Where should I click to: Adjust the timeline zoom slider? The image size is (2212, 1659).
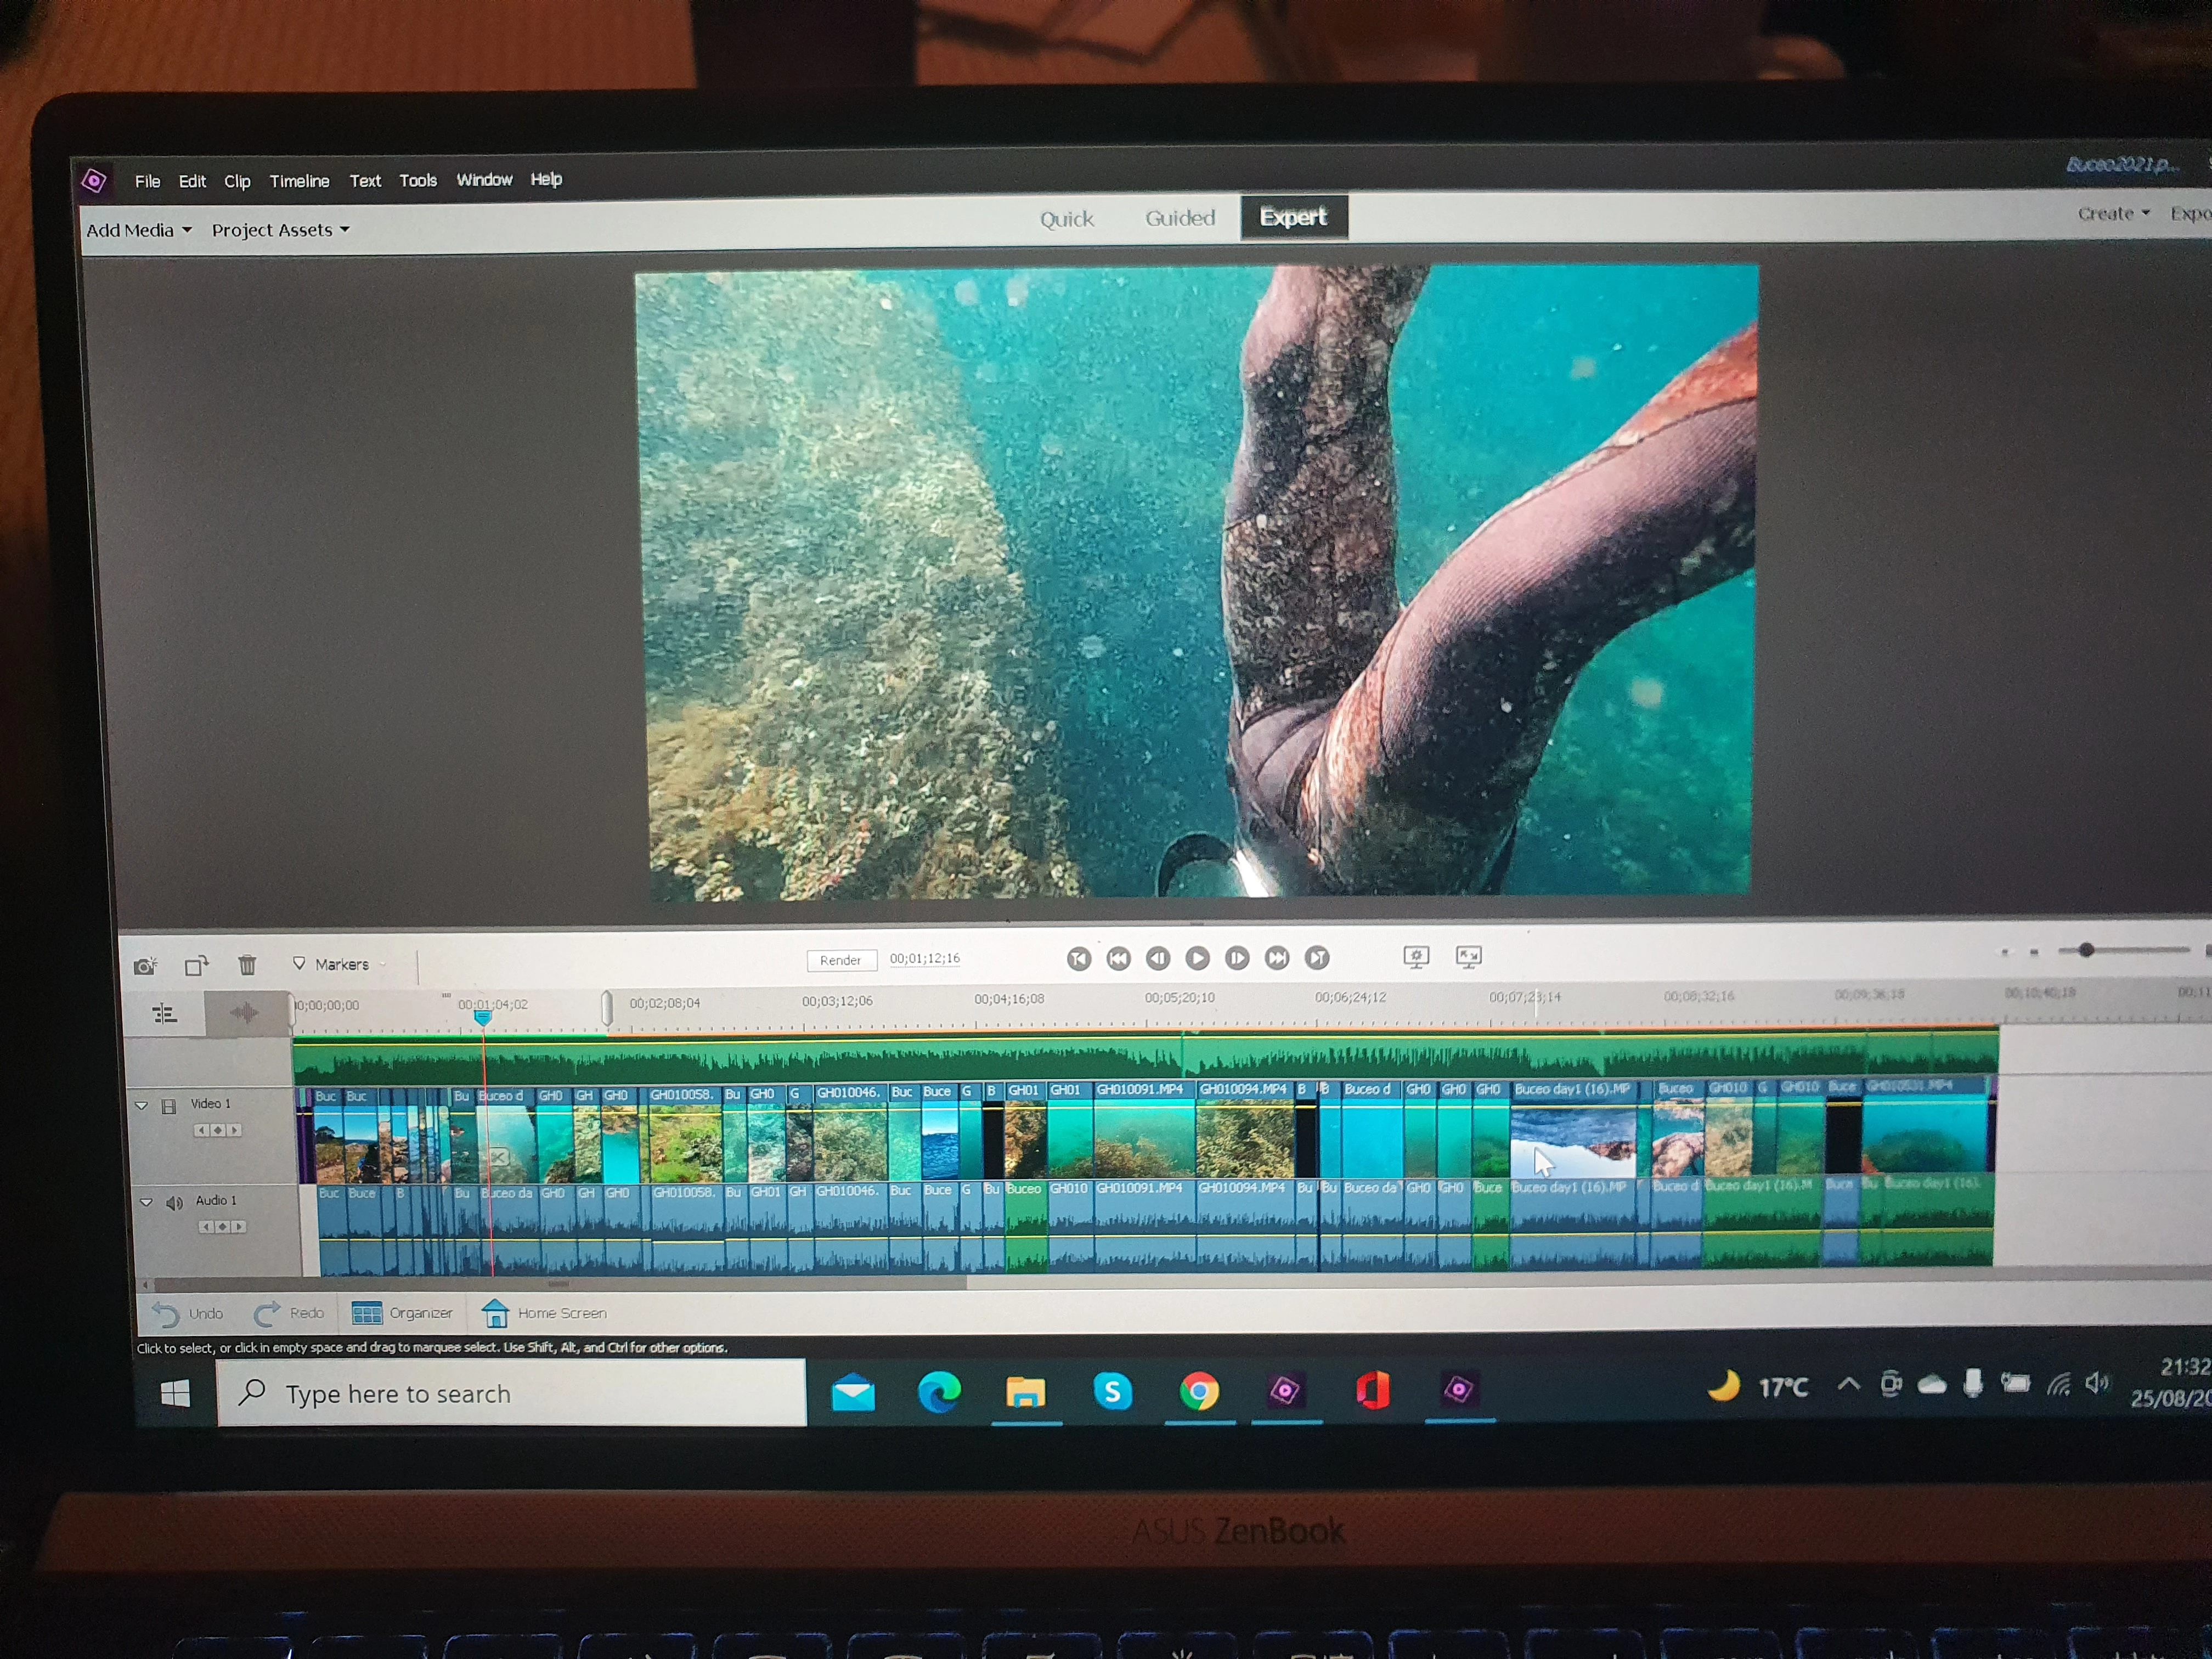tap(2086, 950)
